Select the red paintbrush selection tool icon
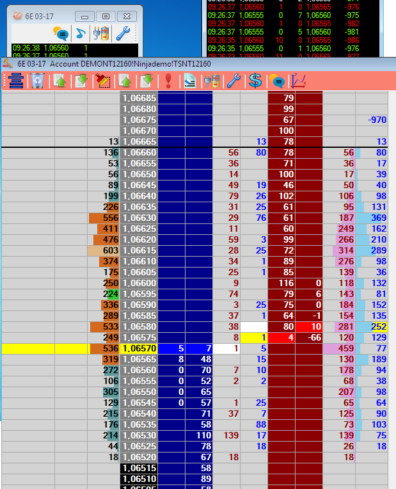The image size is (396, 489). [x=103, y=81]
